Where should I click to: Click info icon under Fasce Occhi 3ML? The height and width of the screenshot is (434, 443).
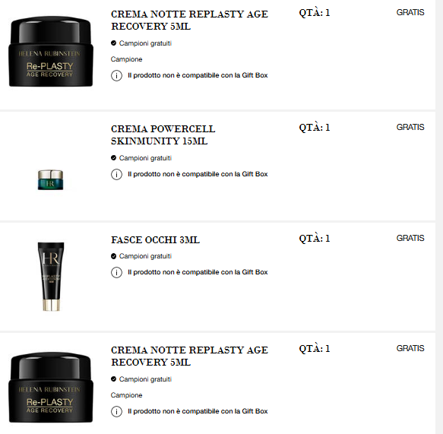(x=116, y=272)
